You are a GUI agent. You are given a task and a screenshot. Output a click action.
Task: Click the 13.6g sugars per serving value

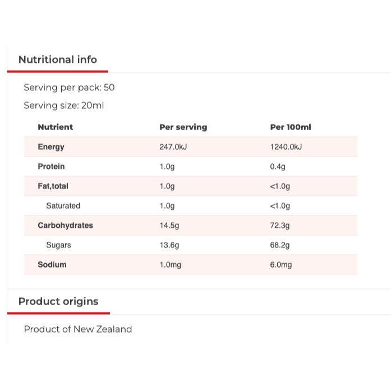(x=169, y=245)
